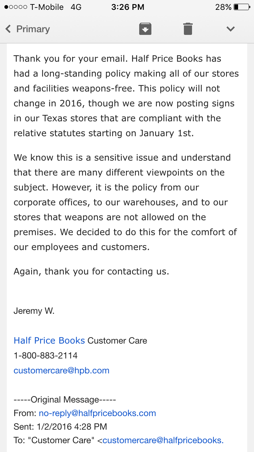Open the no-reply@halfpricebooks.com sender link
Screen dimensions: 254x452
tap(98, 413)
